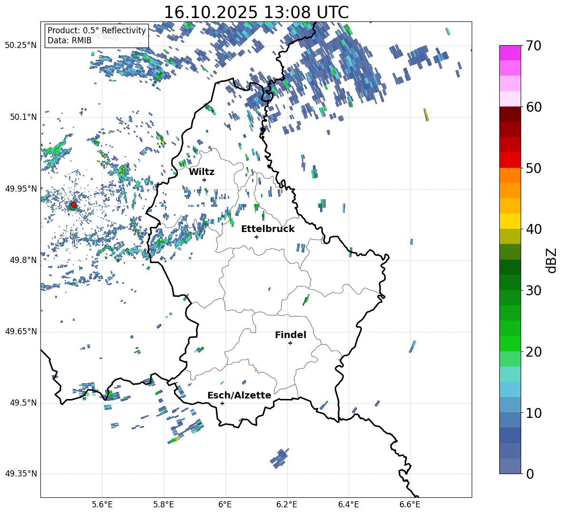
Task: Click the 6°E longitude label
Action: 225,504
